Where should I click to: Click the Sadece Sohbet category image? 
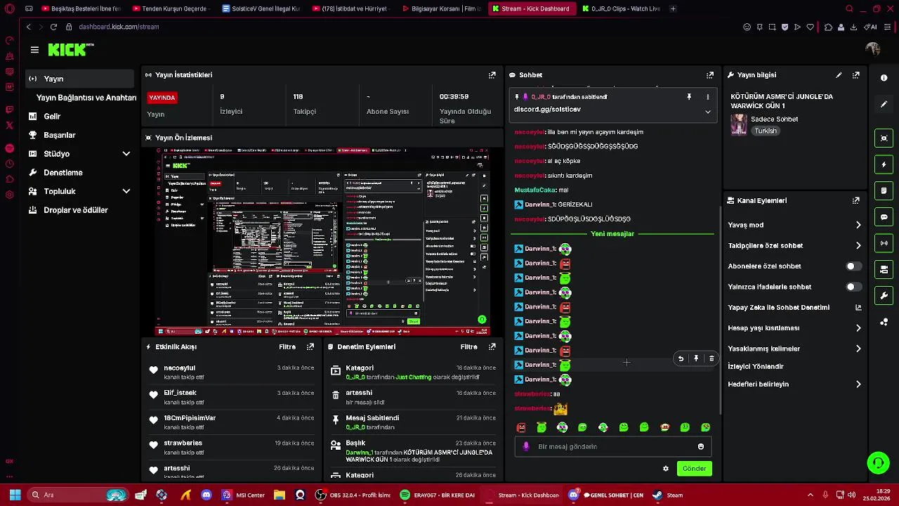[x=739, y=124]
